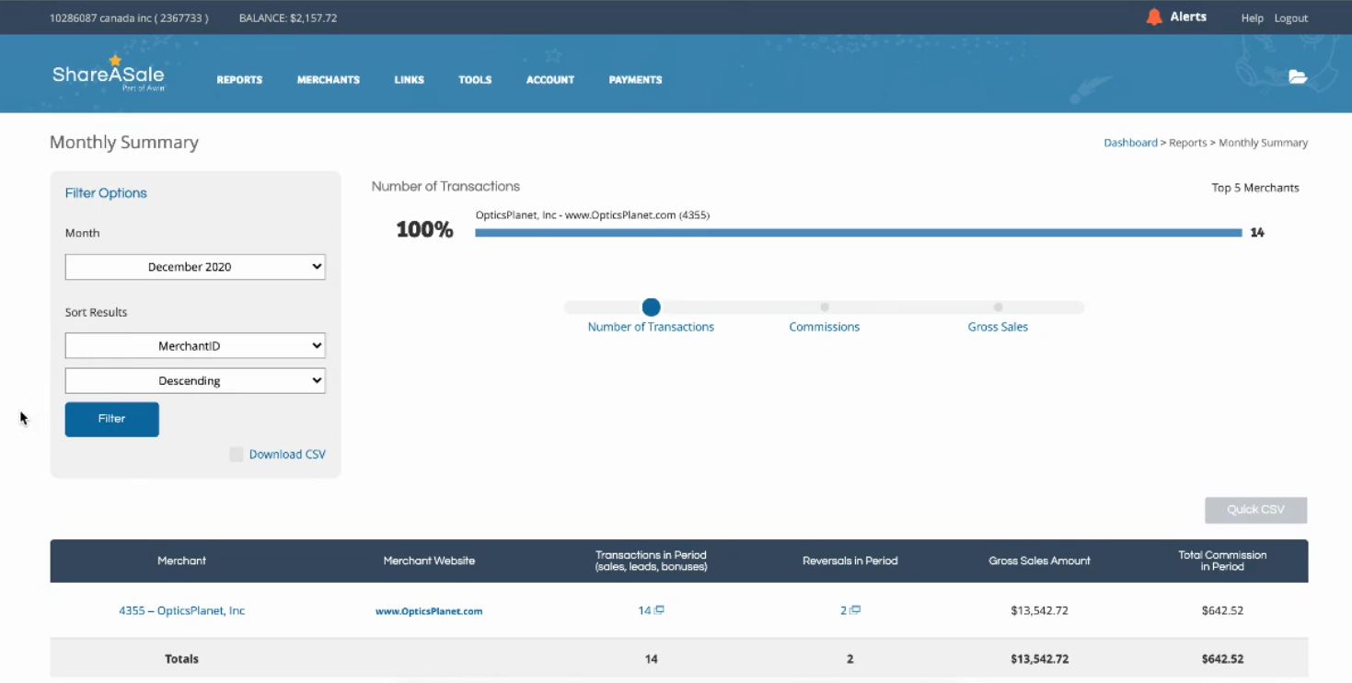This screenshot has height=683, width=1352.
Task: Click the Monthly Summary page title
Action: click(124, 143)
